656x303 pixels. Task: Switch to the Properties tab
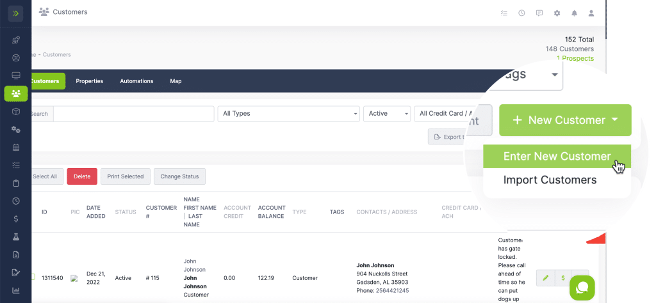(x=90, y=81)
